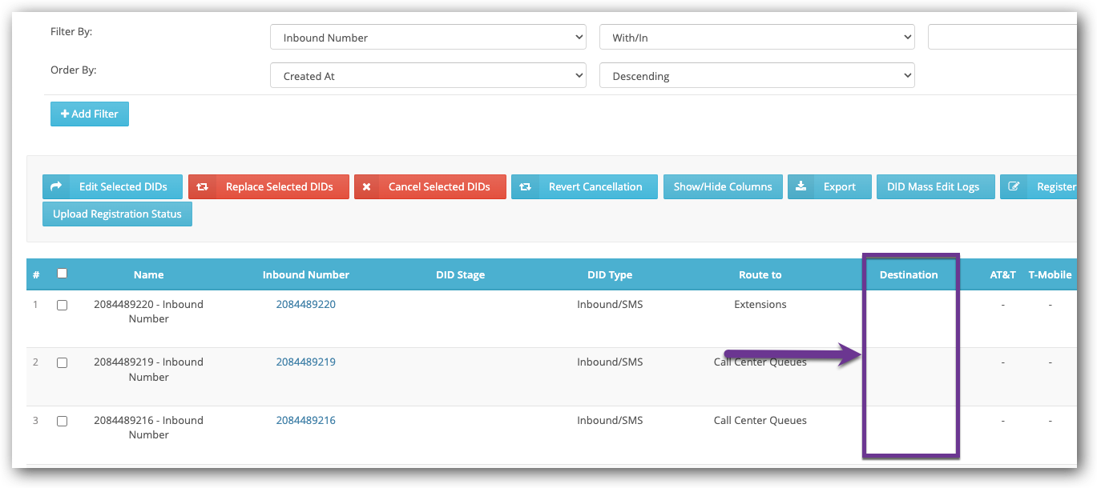Click the download icon on Export button
The height and width of the screenshot is (488, 1097).
pos(801,186)
